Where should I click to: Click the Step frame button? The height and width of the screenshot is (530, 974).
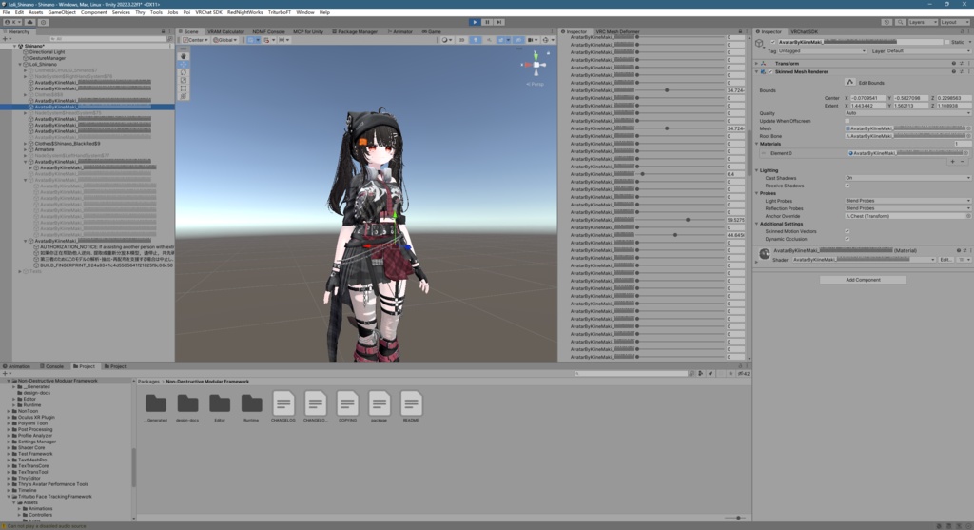click(x=498, y=22)
